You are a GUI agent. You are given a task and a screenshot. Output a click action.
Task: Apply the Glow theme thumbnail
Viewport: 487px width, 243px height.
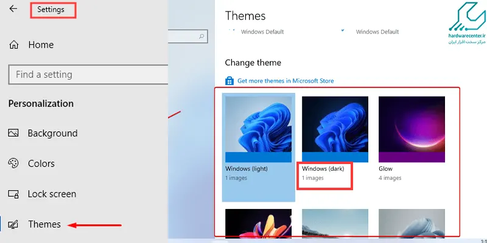tap(412, 129)
